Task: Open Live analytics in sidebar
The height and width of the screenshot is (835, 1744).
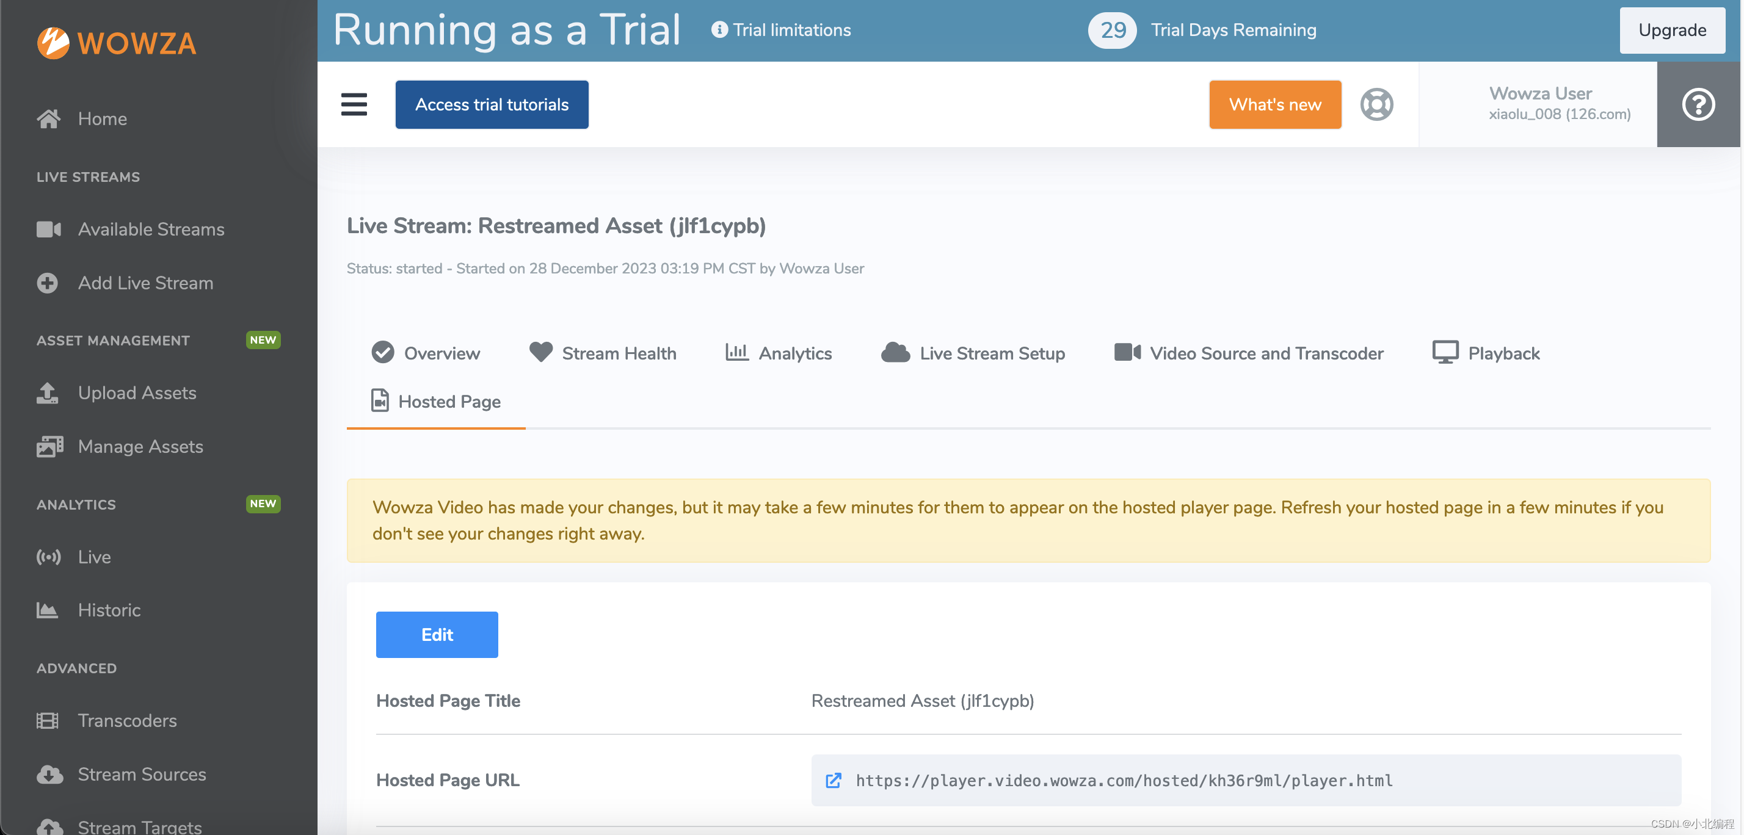Action: [94, 557]
